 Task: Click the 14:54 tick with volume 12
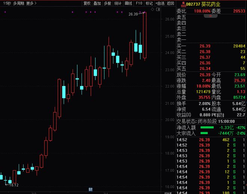point(211,172)
